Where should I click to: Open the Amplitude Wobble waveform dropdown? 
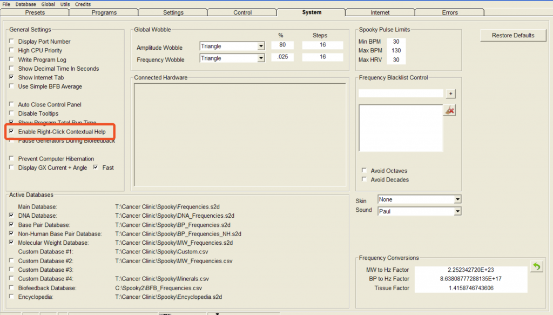point(261,46)
